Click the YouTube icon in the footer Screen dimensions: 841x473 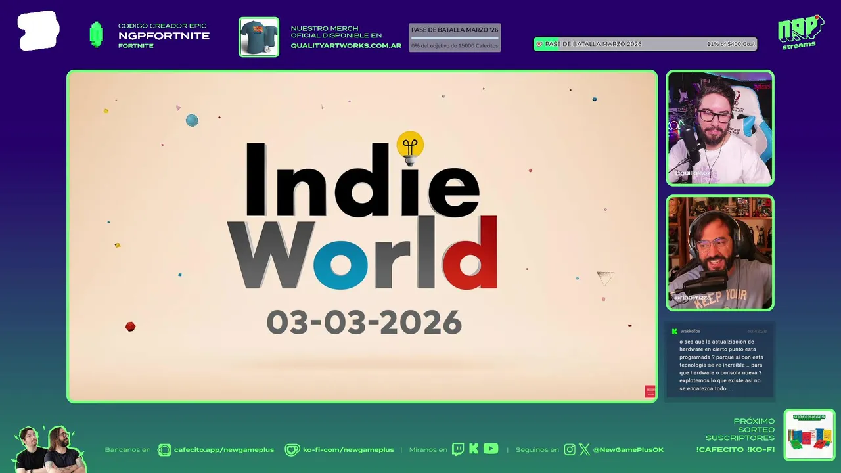coord(491,449)
